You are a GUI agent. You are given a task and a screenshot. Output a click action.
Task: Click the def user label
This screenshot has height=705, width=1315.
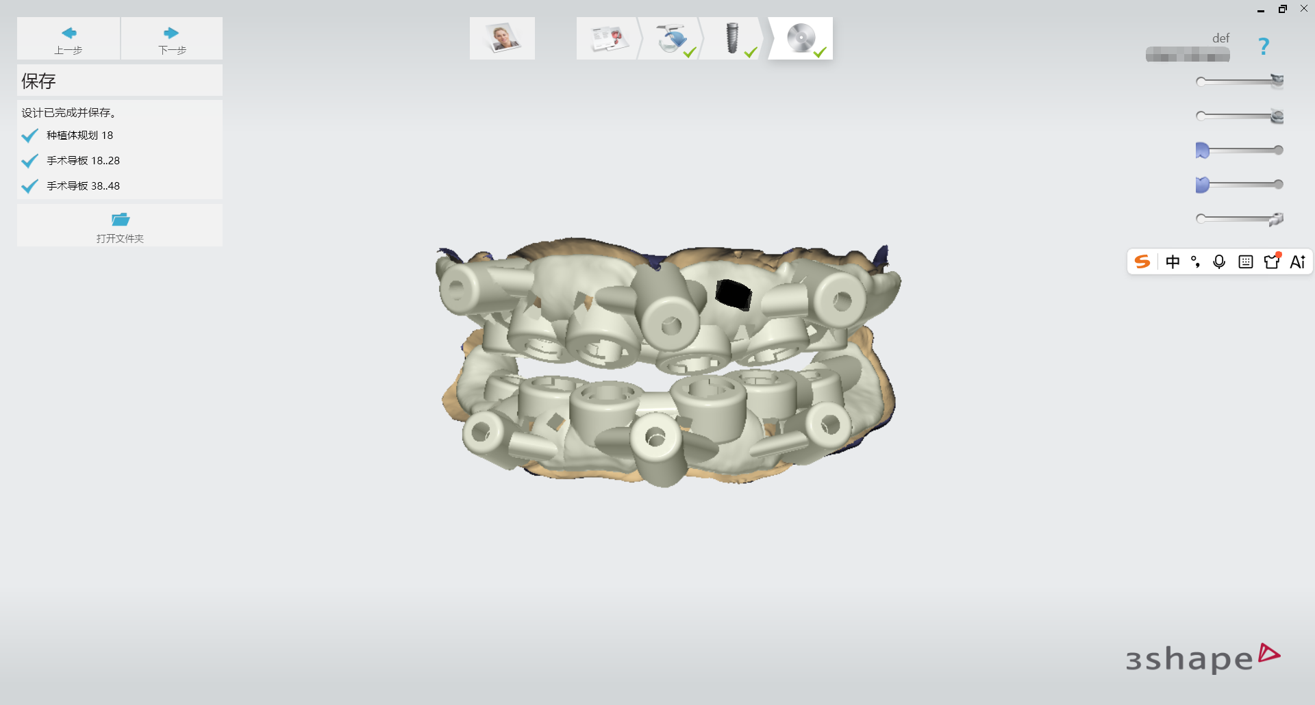pos(1220,38)
